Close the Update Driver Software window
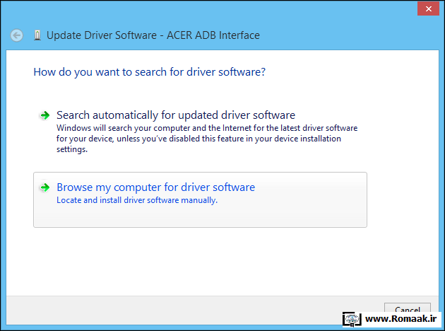 (x=428, y=8)
